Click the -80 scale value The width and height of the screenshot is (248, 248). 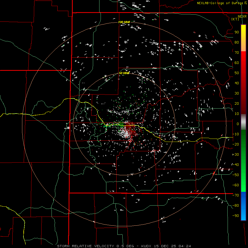click(x=236, y=206)
